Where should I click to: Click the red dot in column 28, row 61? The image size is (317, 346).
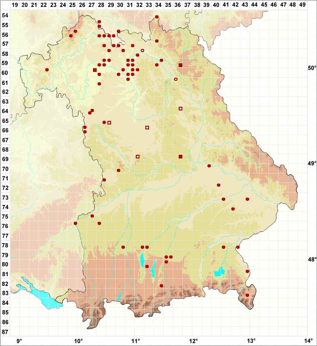99,84
